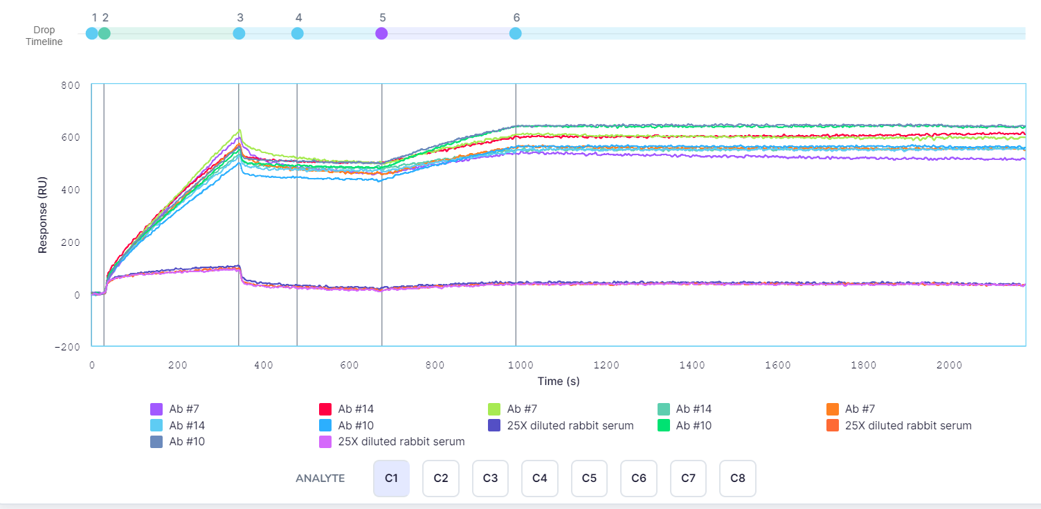Viewport: 1041px width, 509px height.
Task: Select drop timeline marker 4
Action: (x=298, y=33)
